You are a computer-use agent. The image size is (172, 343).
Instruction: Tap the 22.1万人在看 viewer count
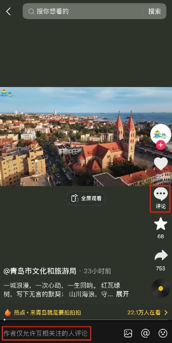tap(144, 313)
